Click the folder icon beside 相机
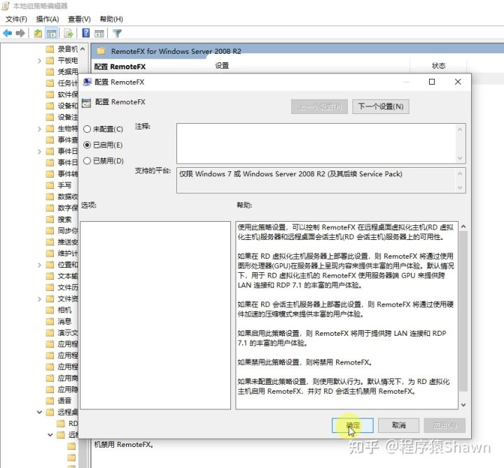Viewport: 504px width, 468px height. click(x=50, y=310)
